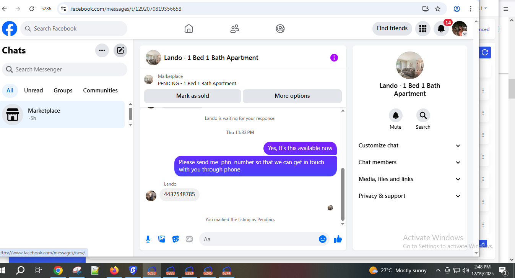
Task: Open the GIF picker
Action: (x=189, y=239)
